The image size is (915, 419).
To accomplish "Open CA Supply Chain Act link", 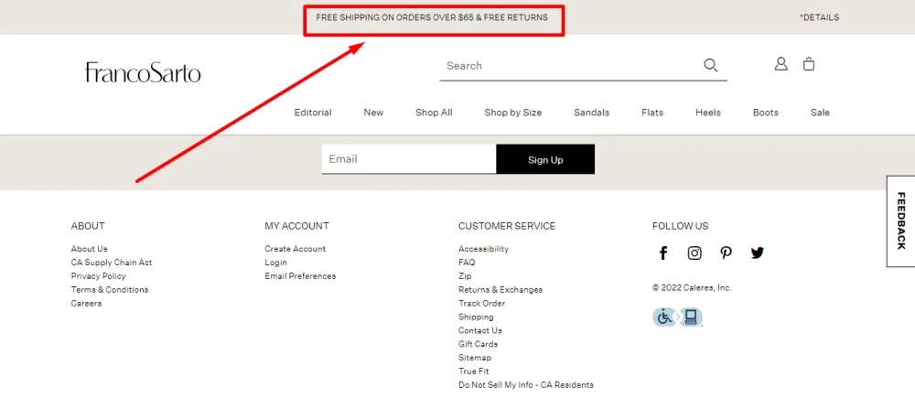I will (x=112, y=263).
